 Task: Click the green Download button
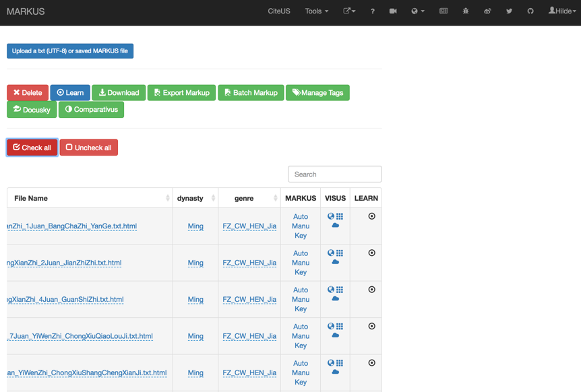point(119,92)
